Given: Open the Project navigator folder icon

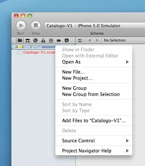Looking at the screenshot, I should tap(20, 41).
